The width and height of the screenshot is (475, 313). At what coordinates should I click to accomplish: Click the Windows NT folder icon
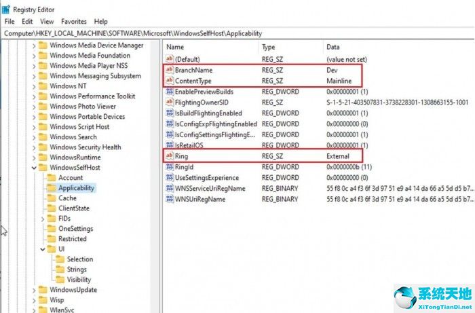[x=43, y=86]
